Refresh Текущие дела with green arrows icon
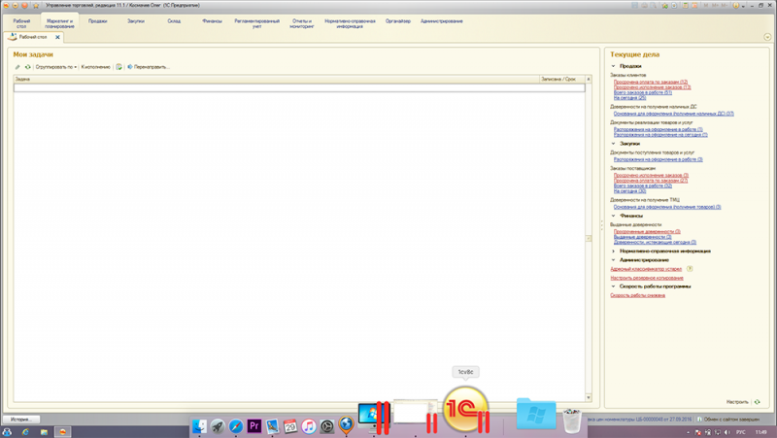 pos(758,402)
